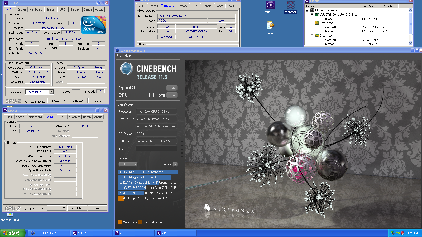Click the DRAM Frequency value 231.1 MHz
Viewport: 422px width, 237px height.
(65, 147)
